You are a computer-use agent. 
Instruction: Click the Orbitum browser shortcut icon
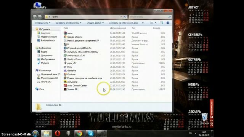pos(65,74)
